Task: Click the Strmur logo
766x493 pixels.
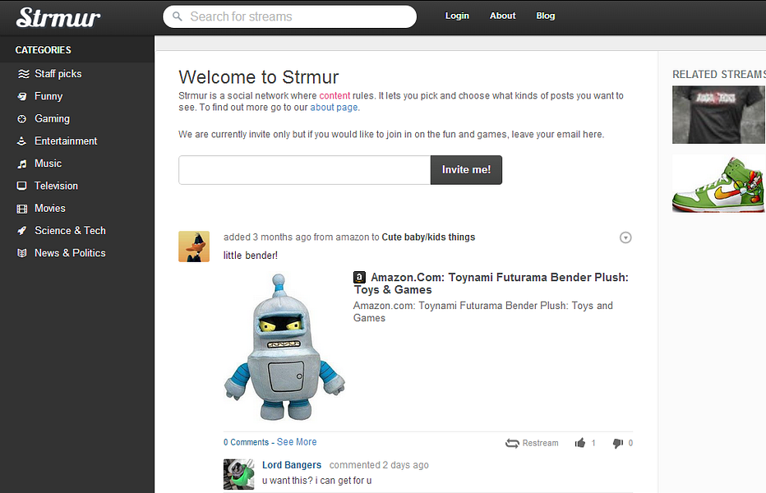Action: 58,17
